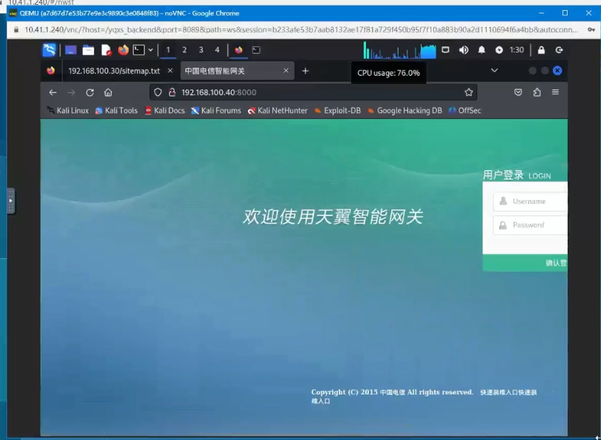Image resolution: width=601 pixels, height=440 pixels.
Task: Click the insecure connection padlock in Firefox
Action: [x=172, y=92]
